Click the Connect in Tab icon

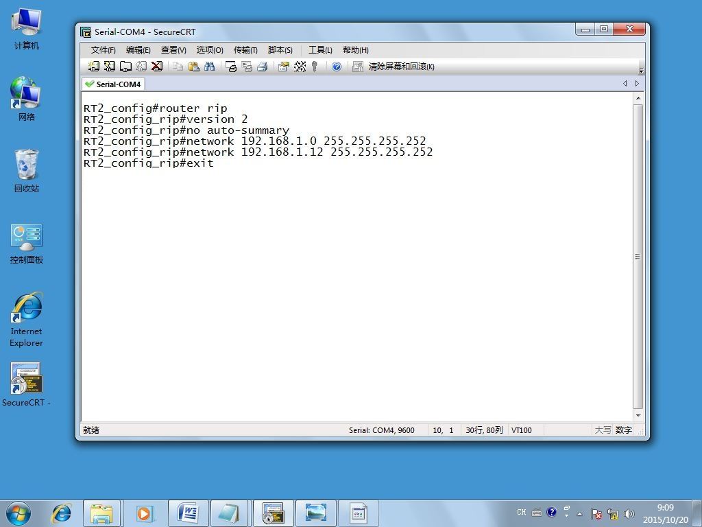125,67
